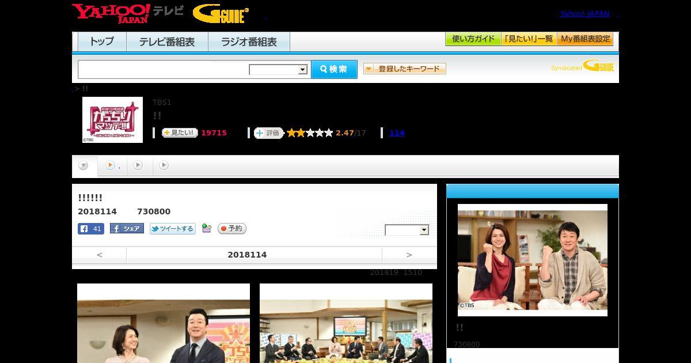Click the 評価 rating button
691x363 pixels.
(269, 133)
